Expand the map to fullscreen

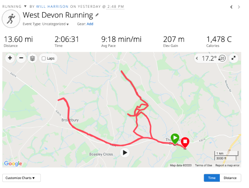[x=233, y=58]
